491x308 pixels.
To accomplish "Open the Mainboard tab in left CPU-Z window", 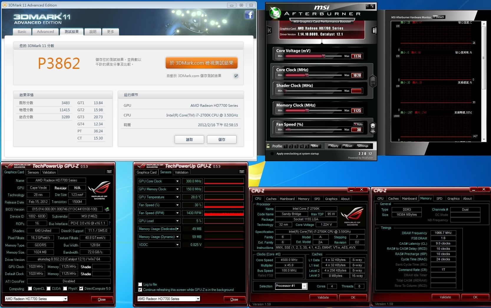I will (287, 199).
